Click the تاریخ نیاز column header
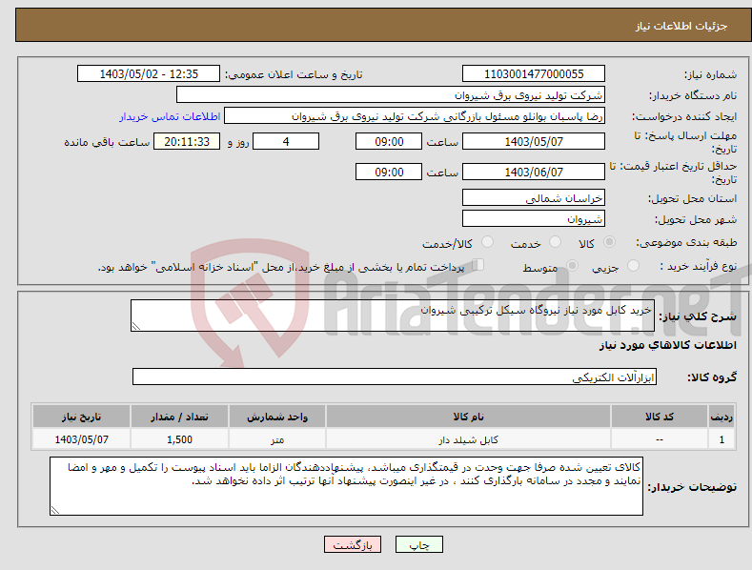Viewport: 752px width, 570px height. [x=82, y=417]
